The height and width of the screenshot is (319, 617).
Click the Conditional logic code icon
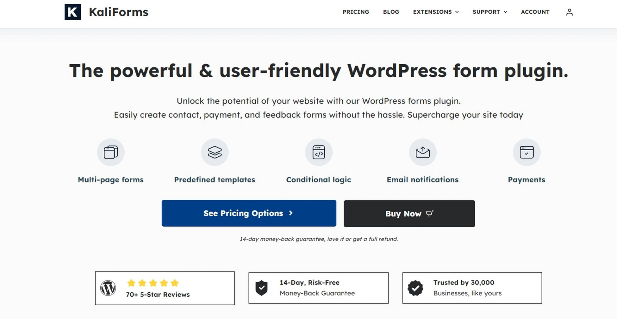point(319,152)
